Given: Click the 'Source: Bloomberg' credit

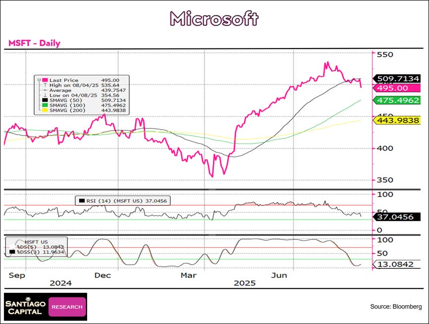Looking at the screenshot, I should (x=396, y=307).
